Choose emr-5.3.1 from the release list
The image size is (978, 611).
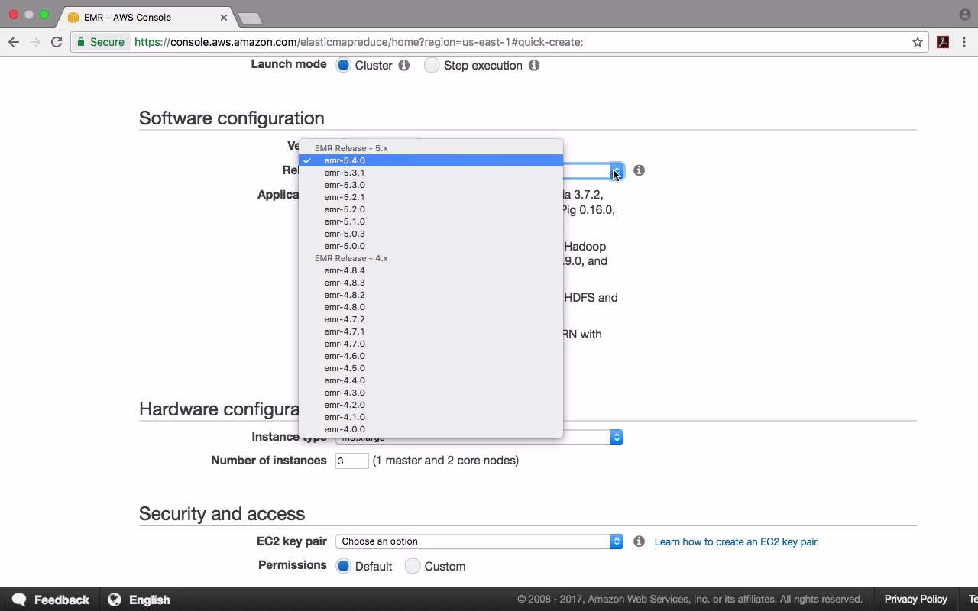pyautogui.click(x=431, y=173)
